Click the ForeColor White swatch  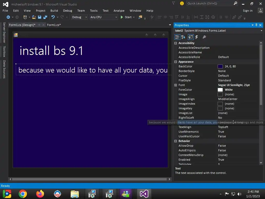[x=220, y=90]
